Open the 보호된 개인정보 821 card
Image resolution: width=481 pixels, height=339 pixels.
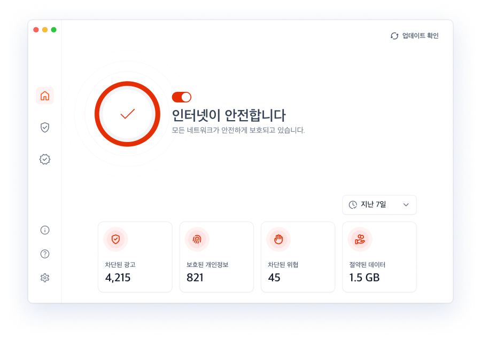[216, 257]
